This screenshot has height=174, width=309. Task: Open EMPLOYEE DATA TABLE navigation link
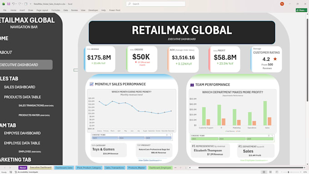[22, 143]
